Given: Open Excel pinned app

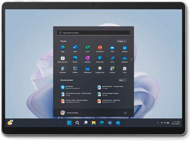Looking at the screenshot, I should (87, 49).
